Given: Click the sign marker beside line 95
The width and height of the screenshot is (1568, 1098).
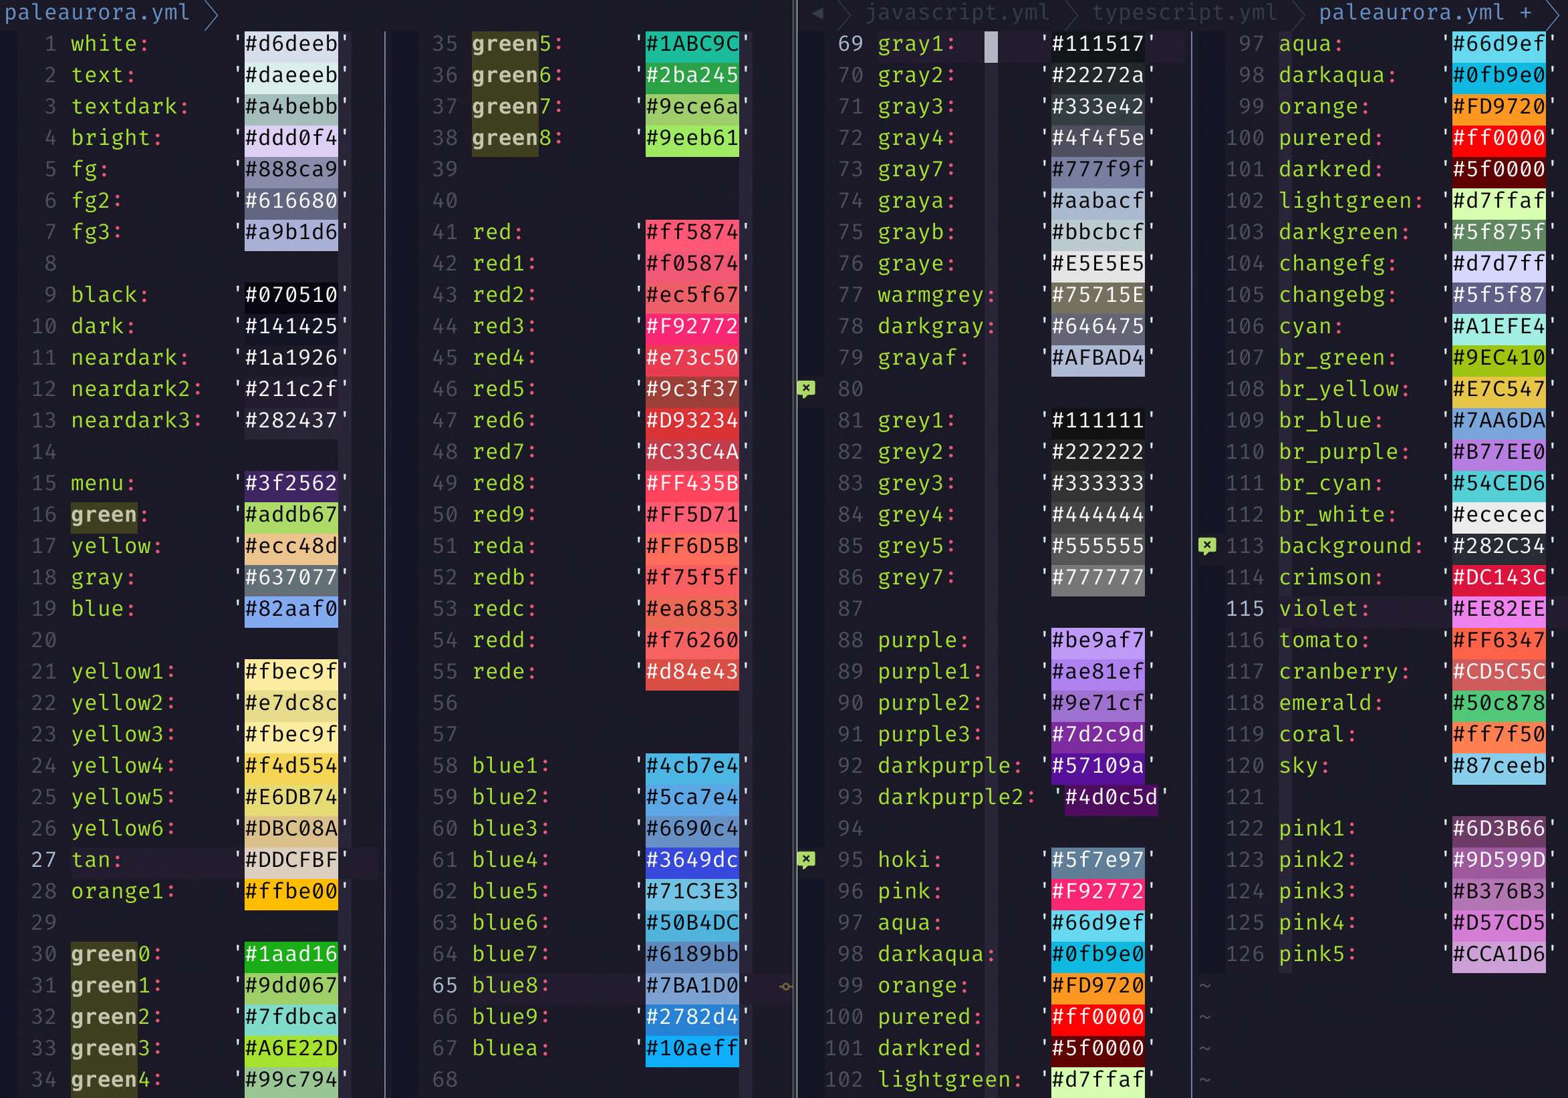Looking at the screenshot, I should 806,859.
